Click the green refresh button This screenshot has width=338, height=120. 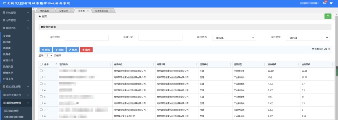(328, 16)
